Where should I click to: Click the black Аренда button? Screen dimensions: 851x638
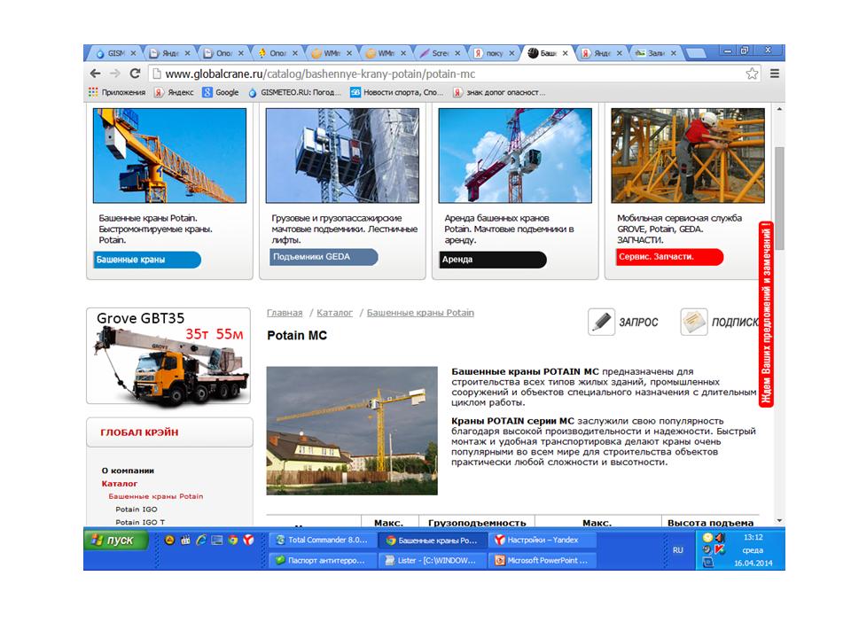[x=493, y=260]
